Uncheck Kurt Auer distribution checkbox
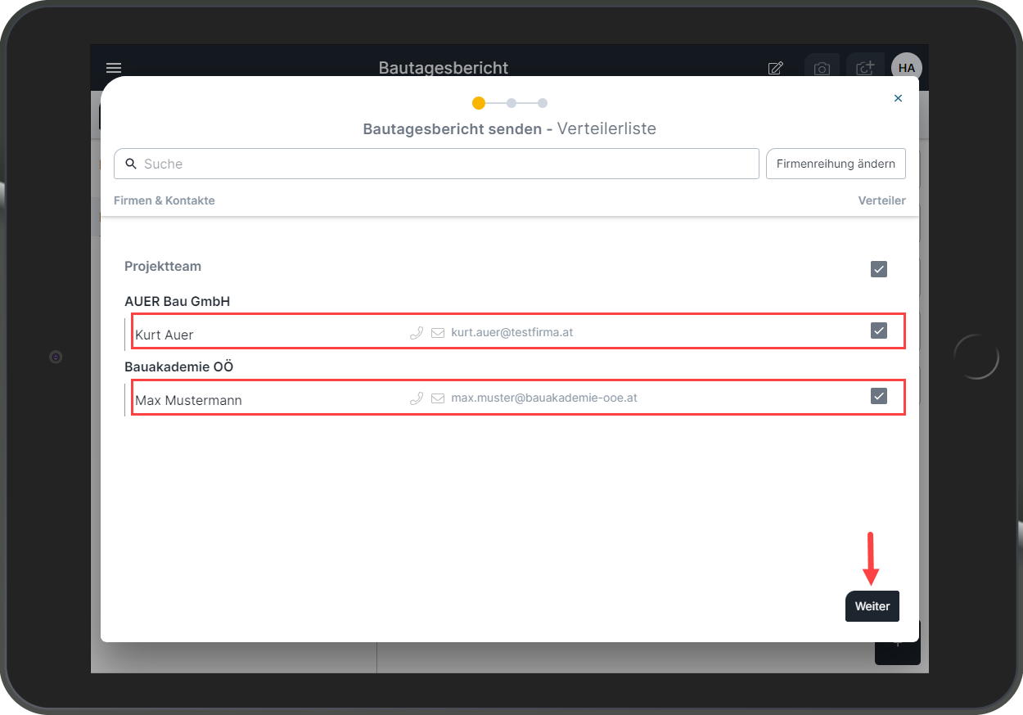The width and height of the screenshot is (1023, 715). point(879,331)
